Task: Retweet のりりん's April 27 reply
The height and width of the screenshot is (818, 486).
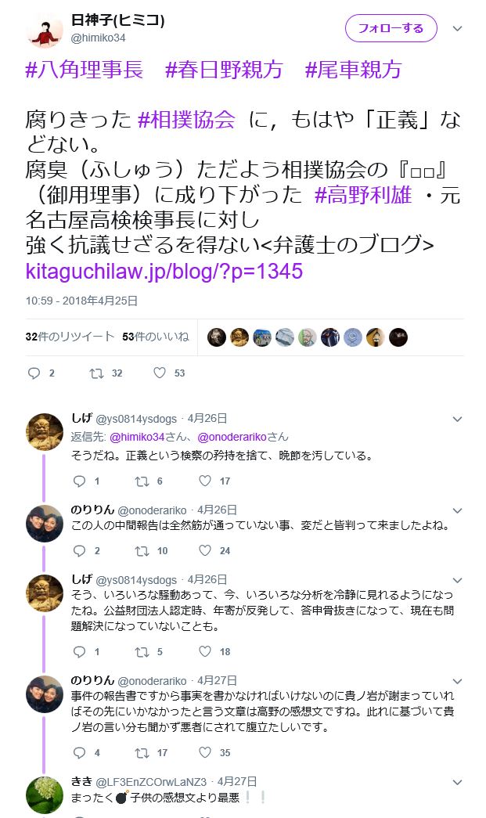Action: pyautogui.click(x=142, y=753)
